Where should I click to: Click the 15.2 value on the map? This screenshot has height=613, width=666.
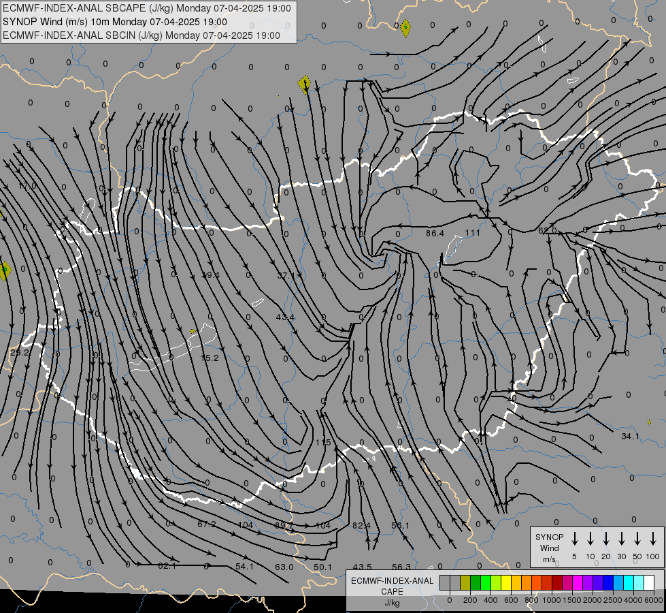tap(210, 358)
